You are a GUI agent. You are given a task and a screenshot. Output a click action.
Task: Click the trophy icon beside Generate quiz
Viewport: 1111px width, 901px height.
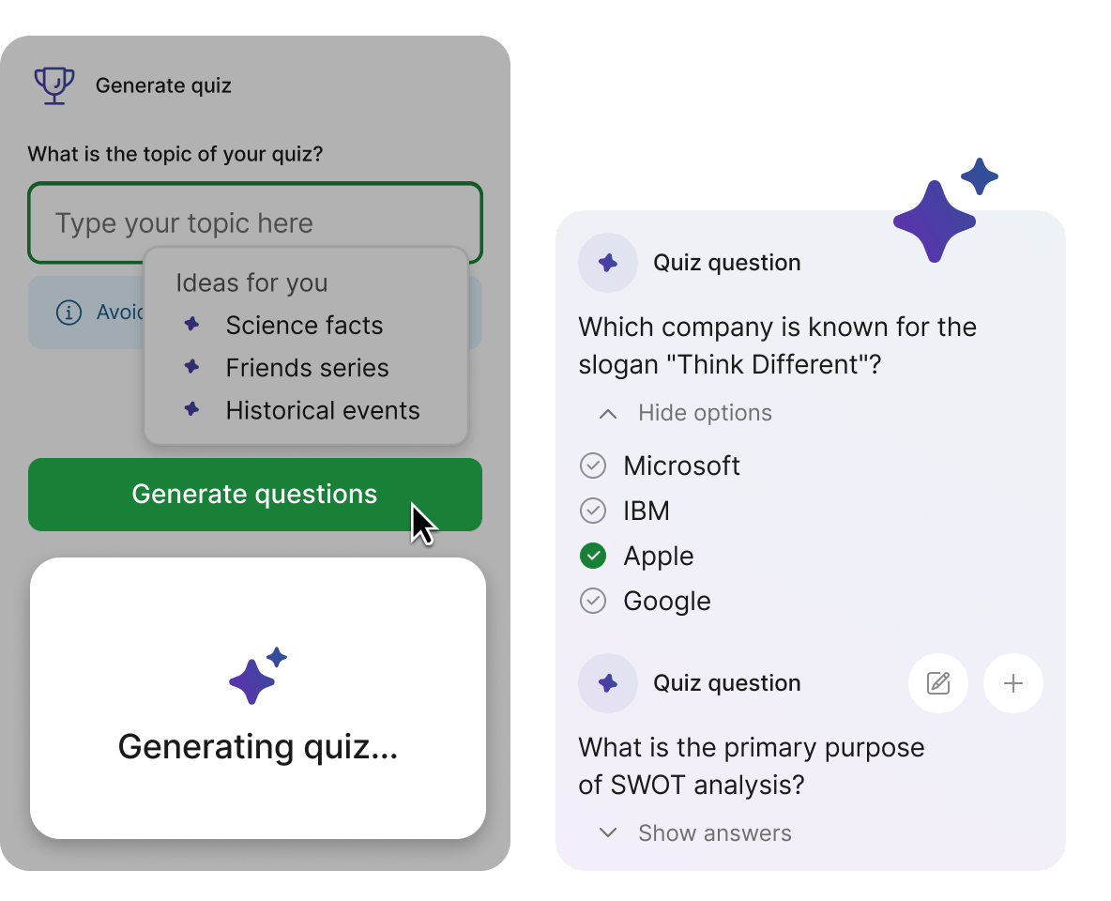pyautogui.click(x=53, y=84)
